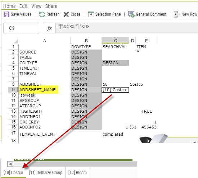Click the TRUE cell

147,111
